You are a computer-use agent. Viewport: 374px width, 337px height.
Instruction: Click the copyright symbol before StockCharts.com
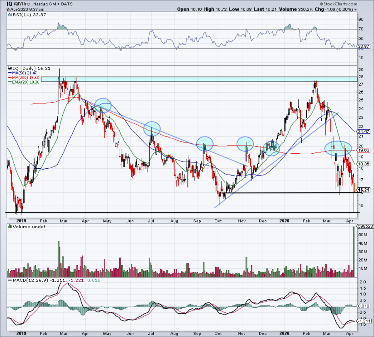(x=322, y=4)
